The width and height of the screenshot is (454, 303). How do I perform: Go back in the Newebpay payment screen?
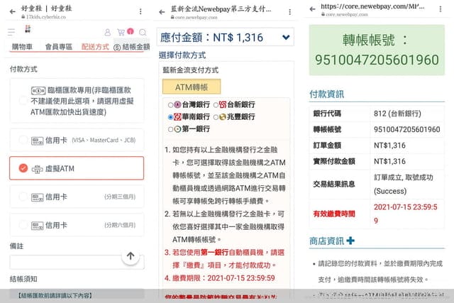point(162,12)
